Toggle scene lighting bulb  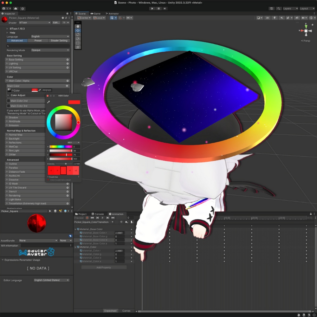point(275,18)
